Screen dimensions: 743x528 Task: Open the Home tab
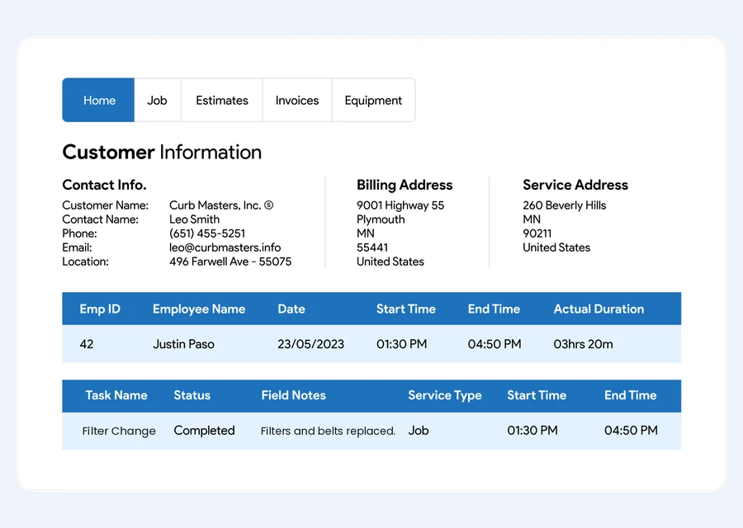pos(98,100)
